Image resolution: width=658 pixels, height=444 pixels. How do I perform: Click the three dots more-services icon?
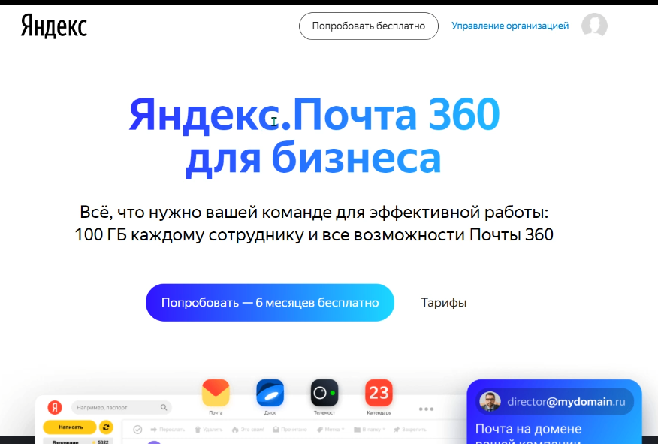[427, 409]
